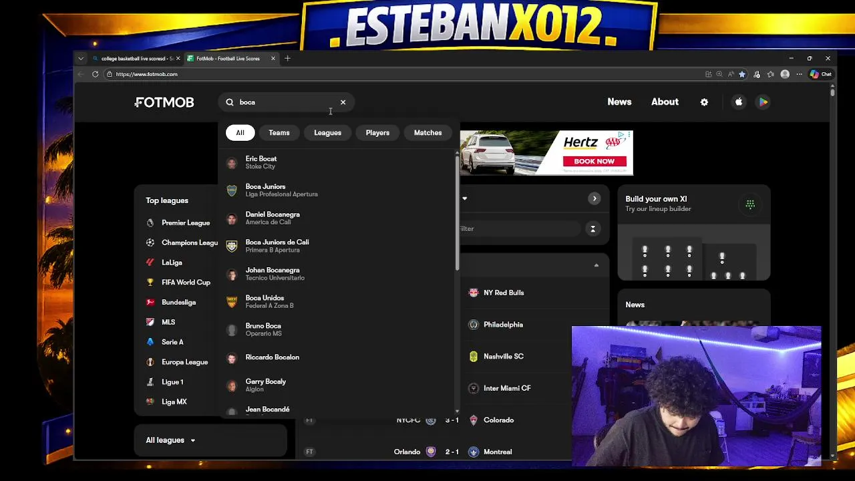The height and width of the screenshot is (481, 855).
Task: Click the FotMob logo
Action: (x=164, y=102)
